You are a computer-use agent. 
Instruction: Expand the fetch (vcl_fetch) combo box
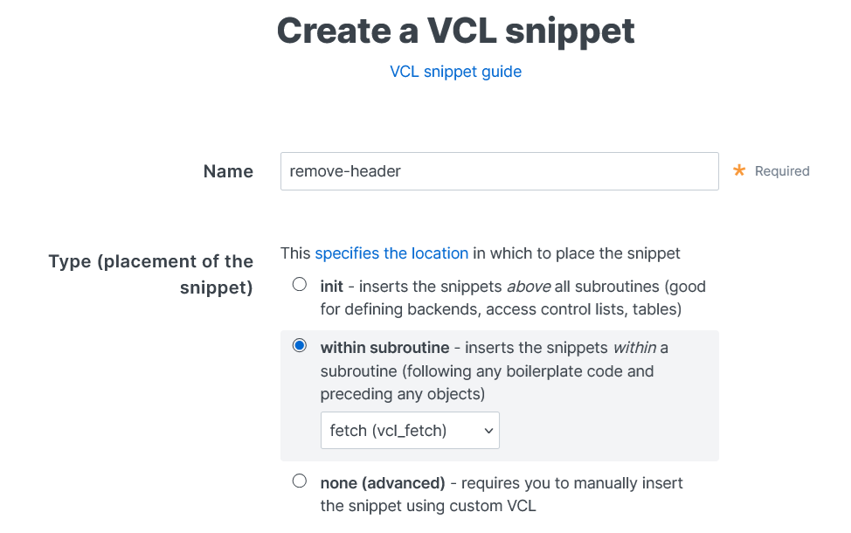[x=410, y=430]
